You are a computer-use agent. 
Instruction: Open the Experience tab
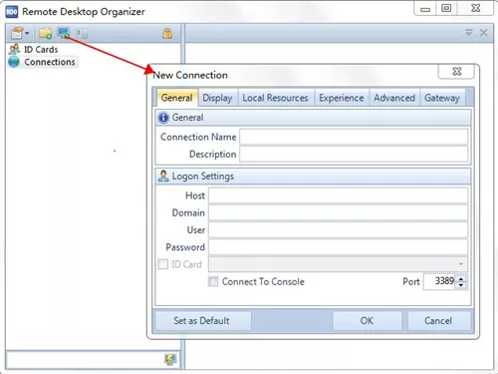pos(342,98)
